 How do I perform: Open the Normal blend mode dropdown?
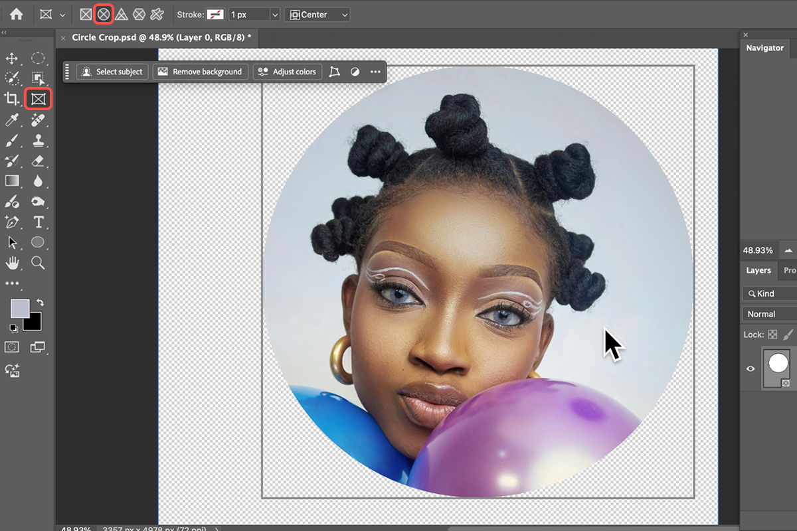768,314
